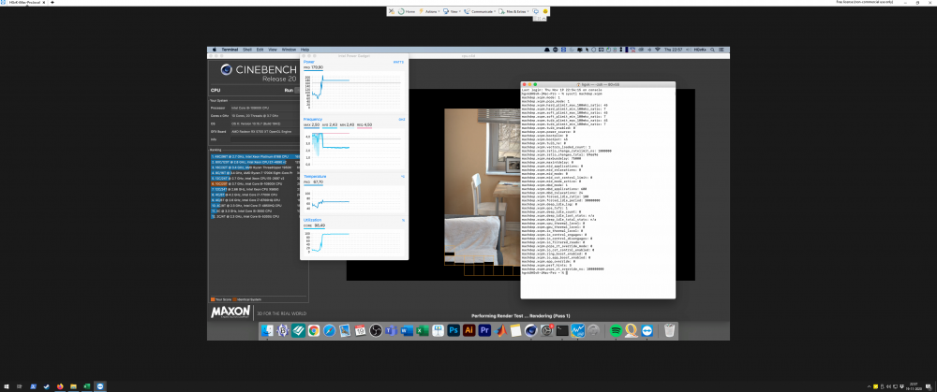Expand the Files & Extras dropdown

point(513,11)
